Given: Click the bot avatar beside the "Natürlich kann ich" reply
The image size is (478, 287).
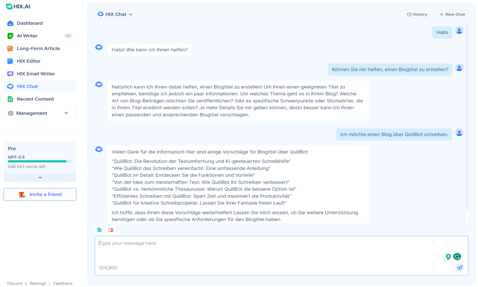Looking at the screenshot, I should (x=99, y=85).
